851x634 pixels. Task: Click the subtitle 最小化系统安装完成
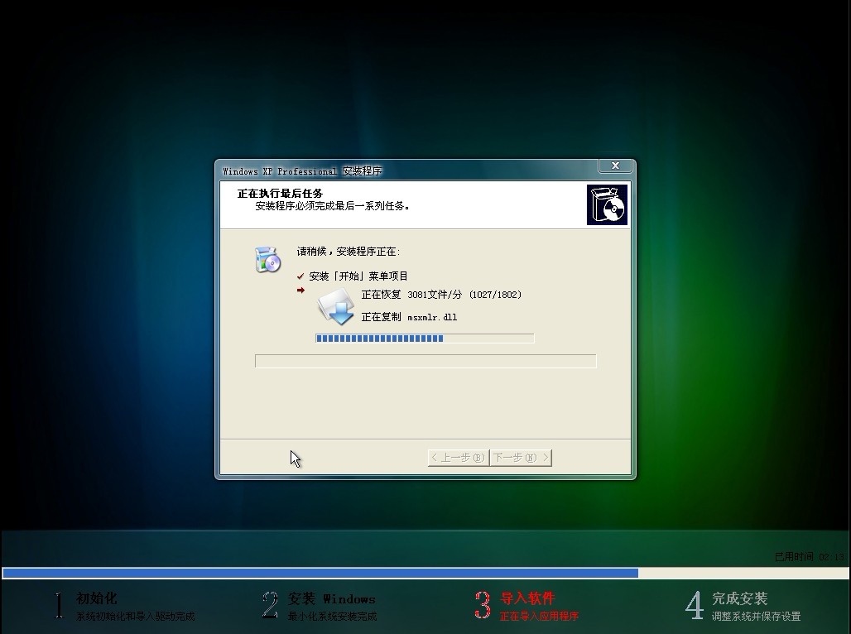(x=332, y=616)
